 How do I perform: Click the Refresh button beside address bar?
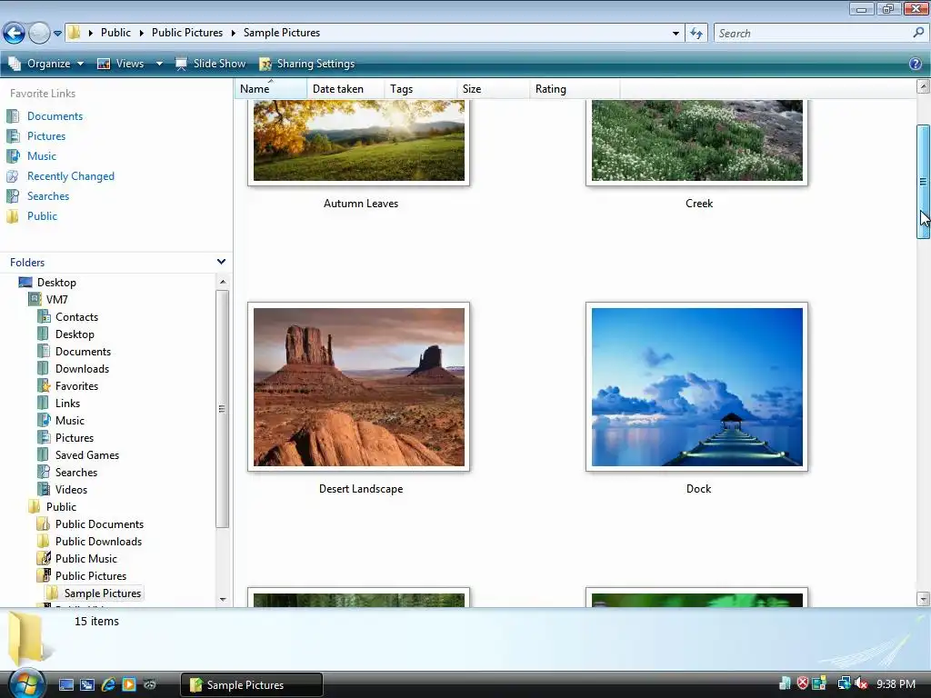[x=696, y=34]
